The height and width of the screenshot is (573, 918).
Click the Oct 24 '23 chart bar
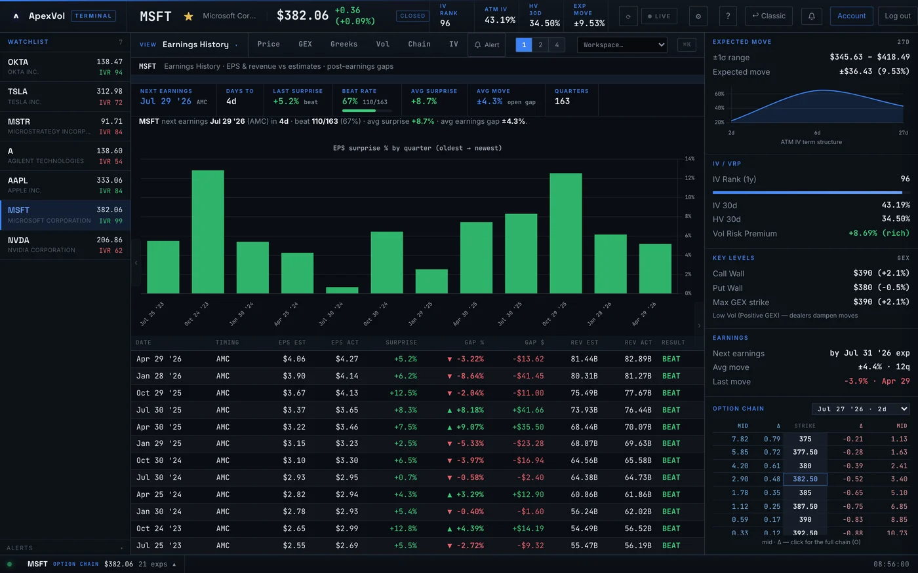[x=208, y=232]
